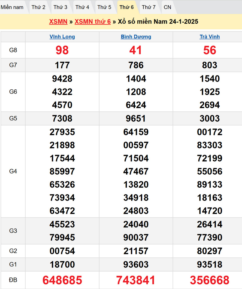Open the Thứ 5 results tab
The height and width of the screenshot is (289, 242).
pyautogui.click(x=104, y=7)
